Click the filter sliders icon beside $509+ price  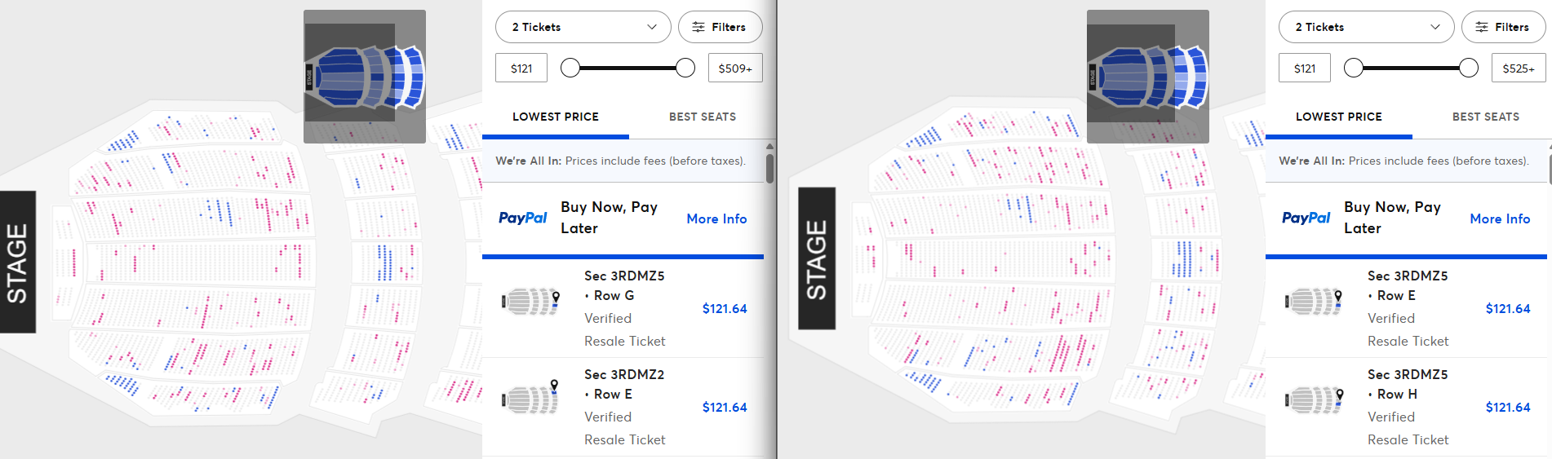coord(698,27)
